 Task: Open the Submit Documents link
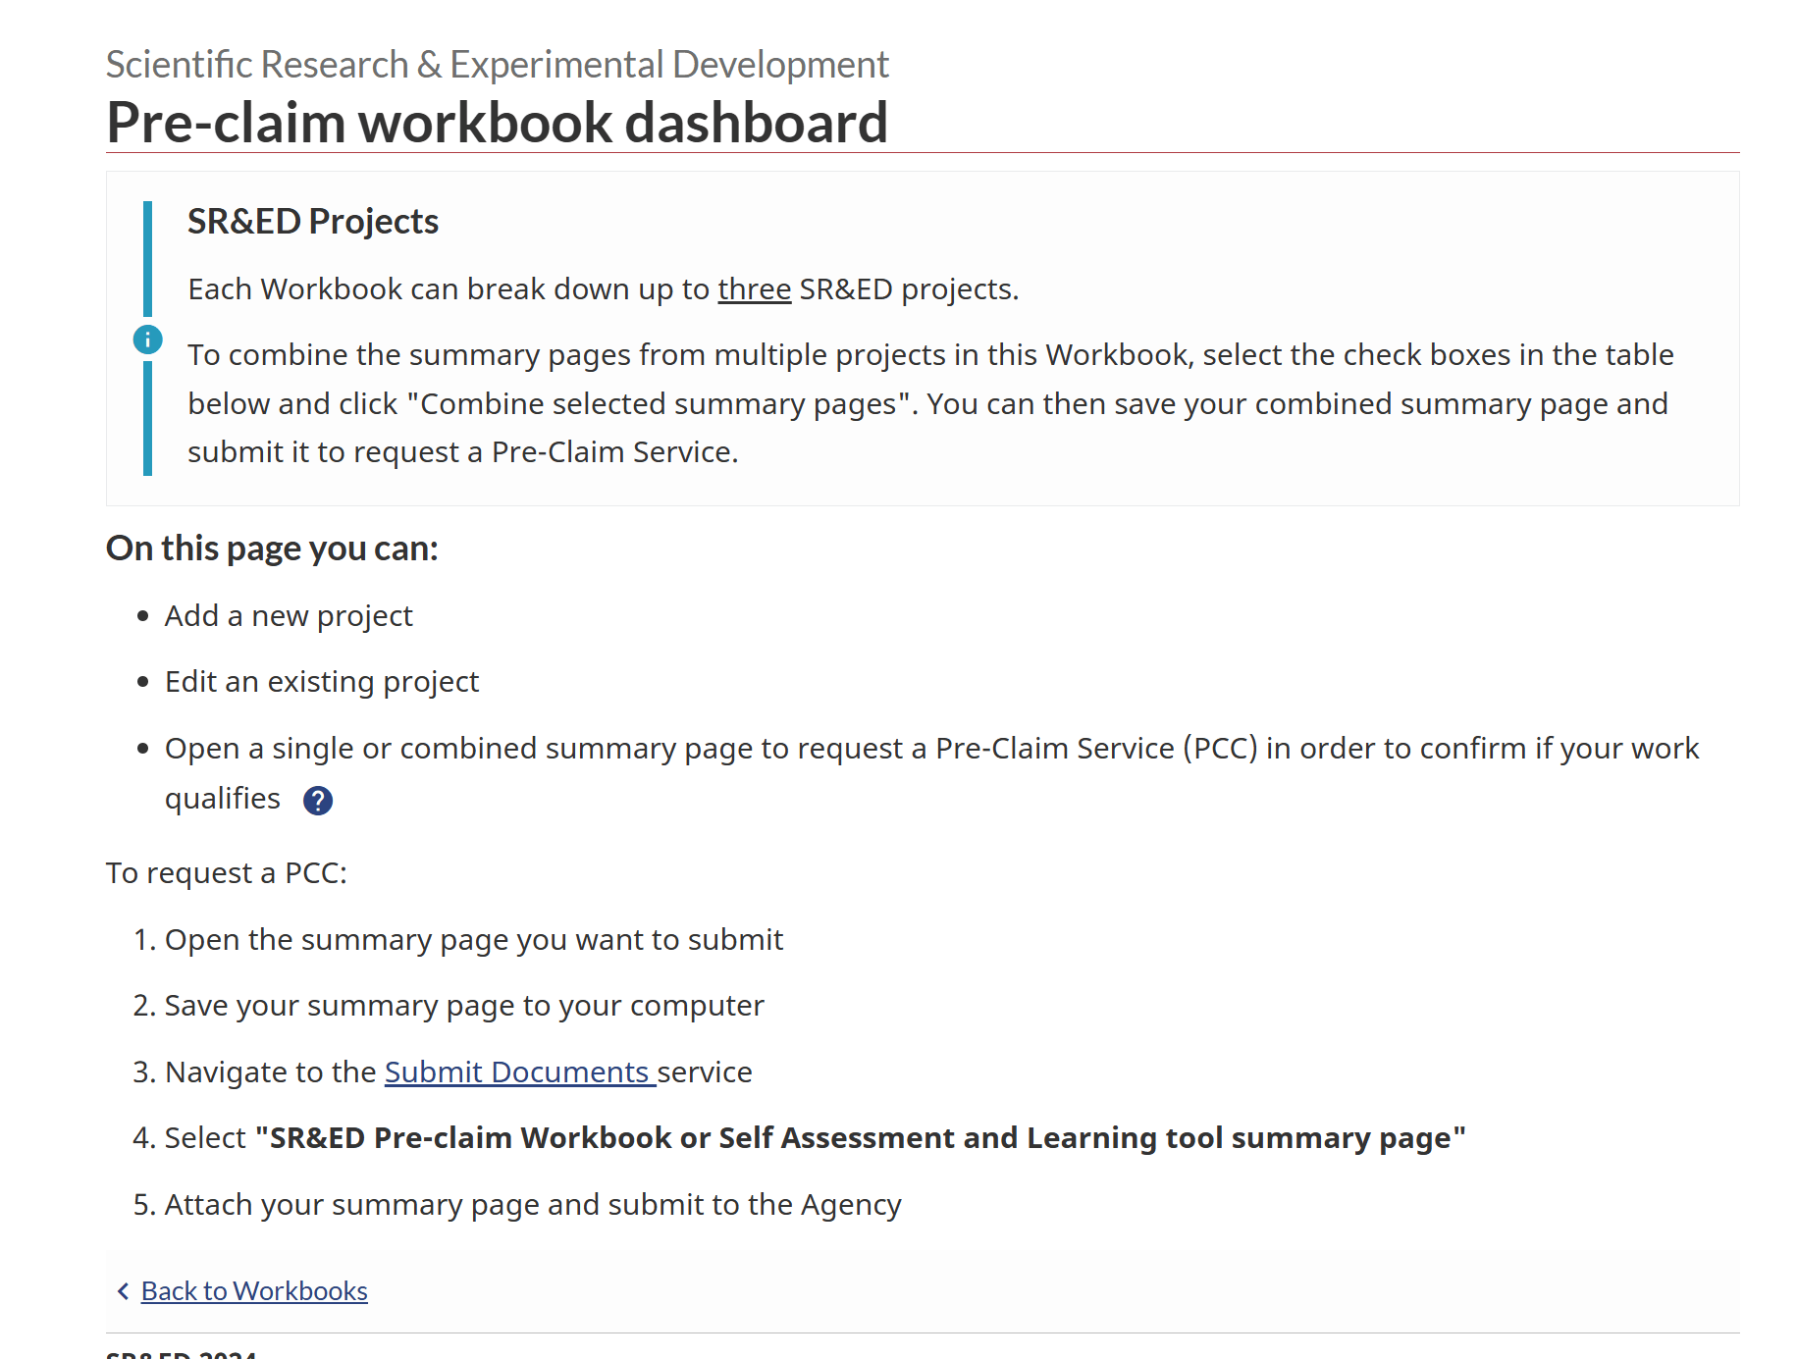tap(520, 1072)
